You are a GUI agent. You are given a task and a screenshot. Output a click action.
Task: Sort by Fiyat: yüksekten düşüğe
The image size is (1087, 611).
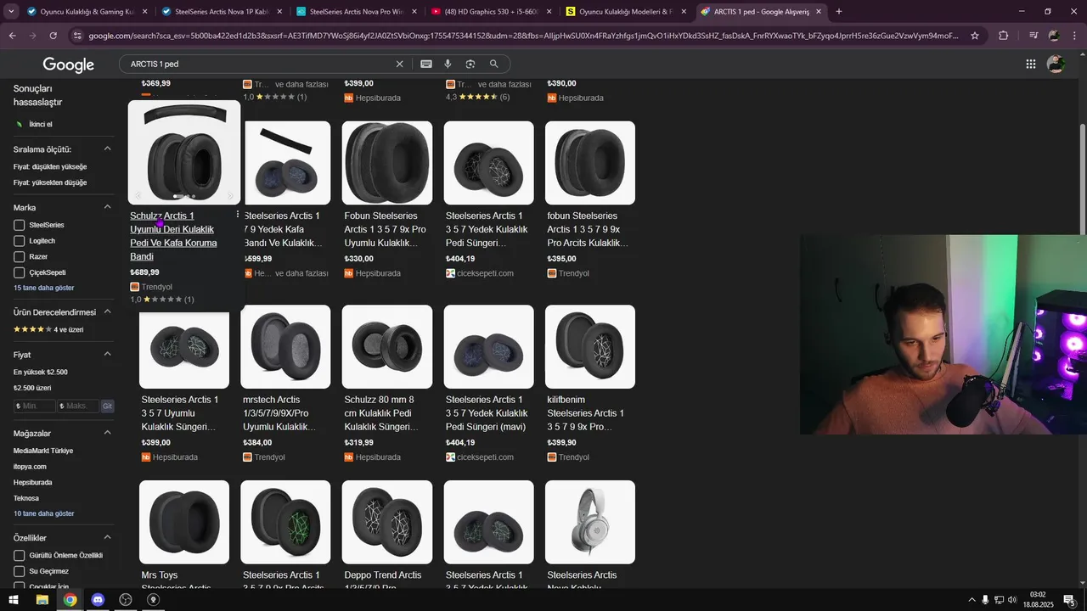[50, 182]
